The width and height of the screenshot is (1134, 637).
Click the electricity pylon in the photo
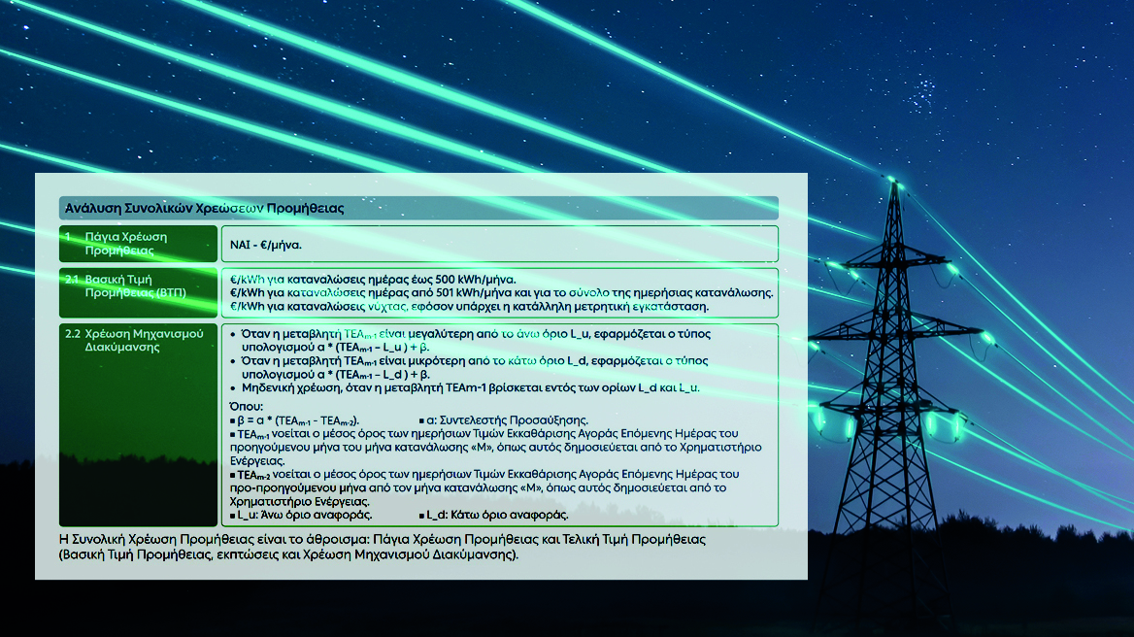pyautogui.click(x=890, y=388)
